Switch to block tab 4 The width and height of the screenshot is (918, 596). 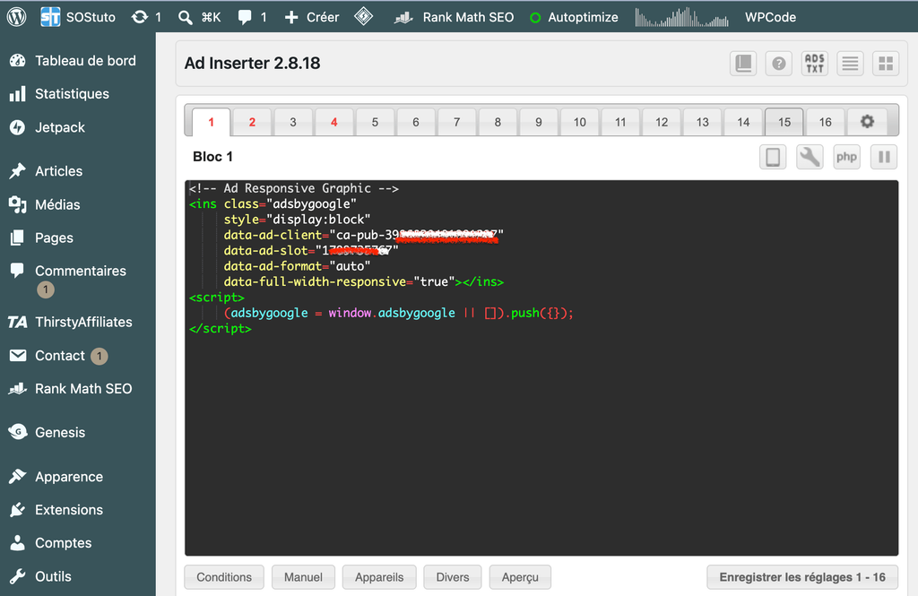334,122
